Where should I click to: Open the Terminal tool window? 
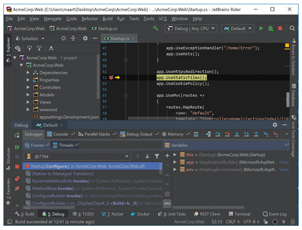point(239,214)
